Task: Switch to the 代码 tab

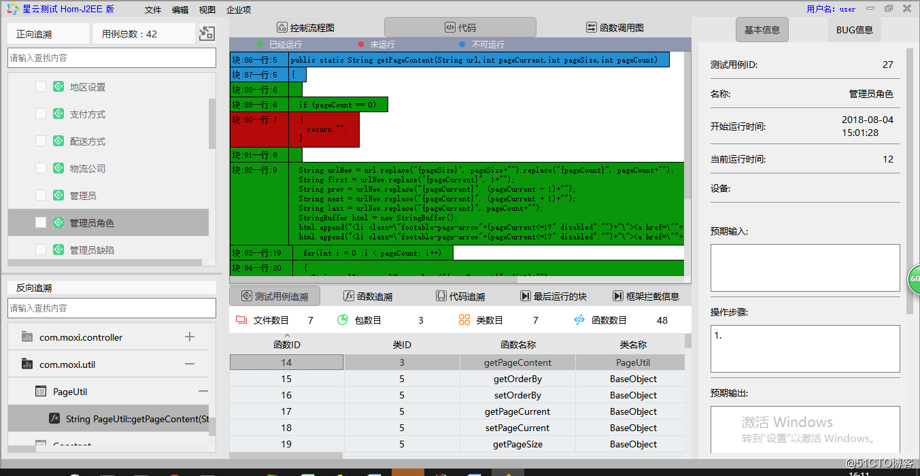Action: pyautogui.click(x=460, y=28)
